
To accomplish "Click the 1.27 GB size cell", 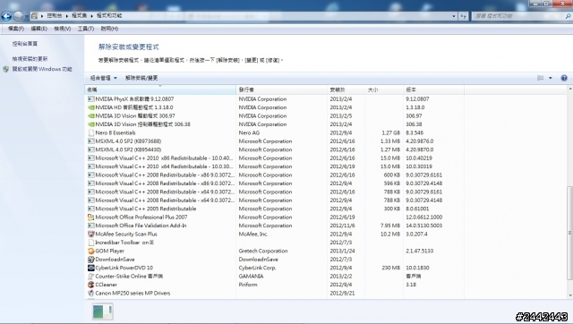I will click(390, 132).
